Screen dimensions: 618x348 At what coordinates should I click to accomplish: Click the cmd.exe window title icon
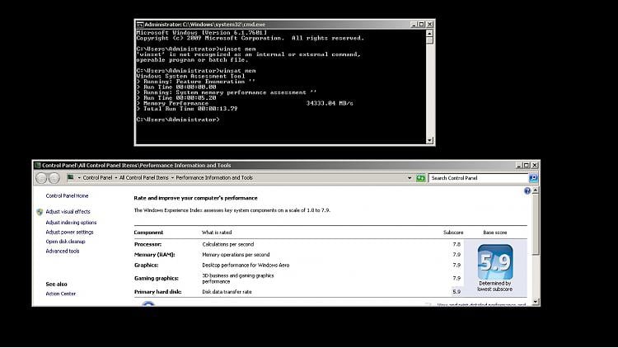(139, 25)
